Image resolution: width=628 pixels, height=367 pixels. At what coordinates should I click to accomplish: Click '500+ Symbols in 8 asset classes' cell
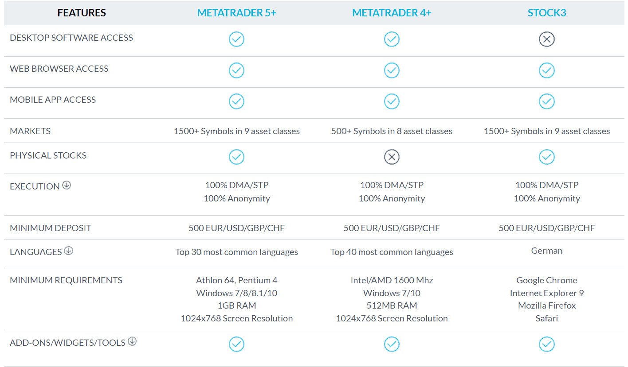pos(392,131)
